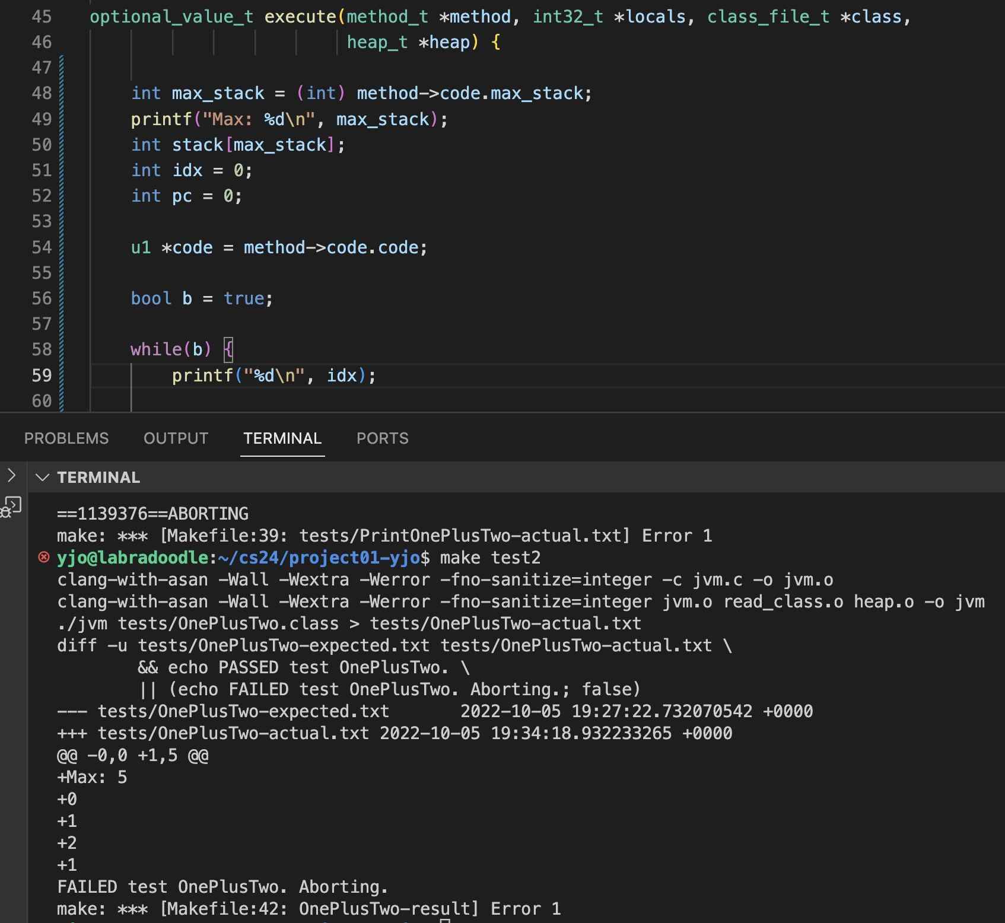This screenshot has height=923, width=1005.
Task: Click line number 48 in the gutter
Action: coord(42,93)
